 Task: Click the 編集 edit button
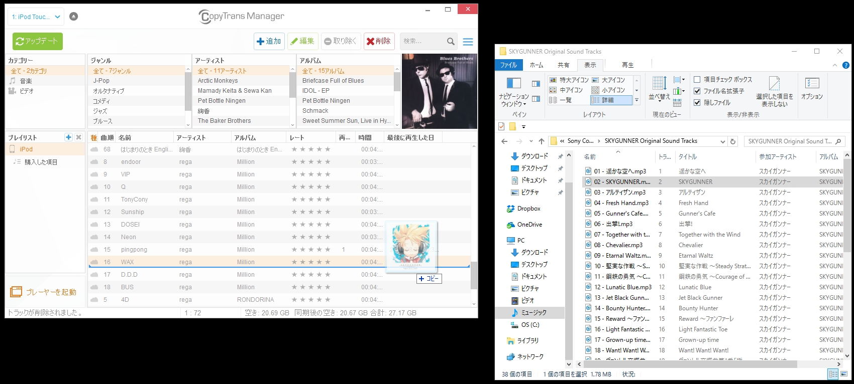(303, 41)
